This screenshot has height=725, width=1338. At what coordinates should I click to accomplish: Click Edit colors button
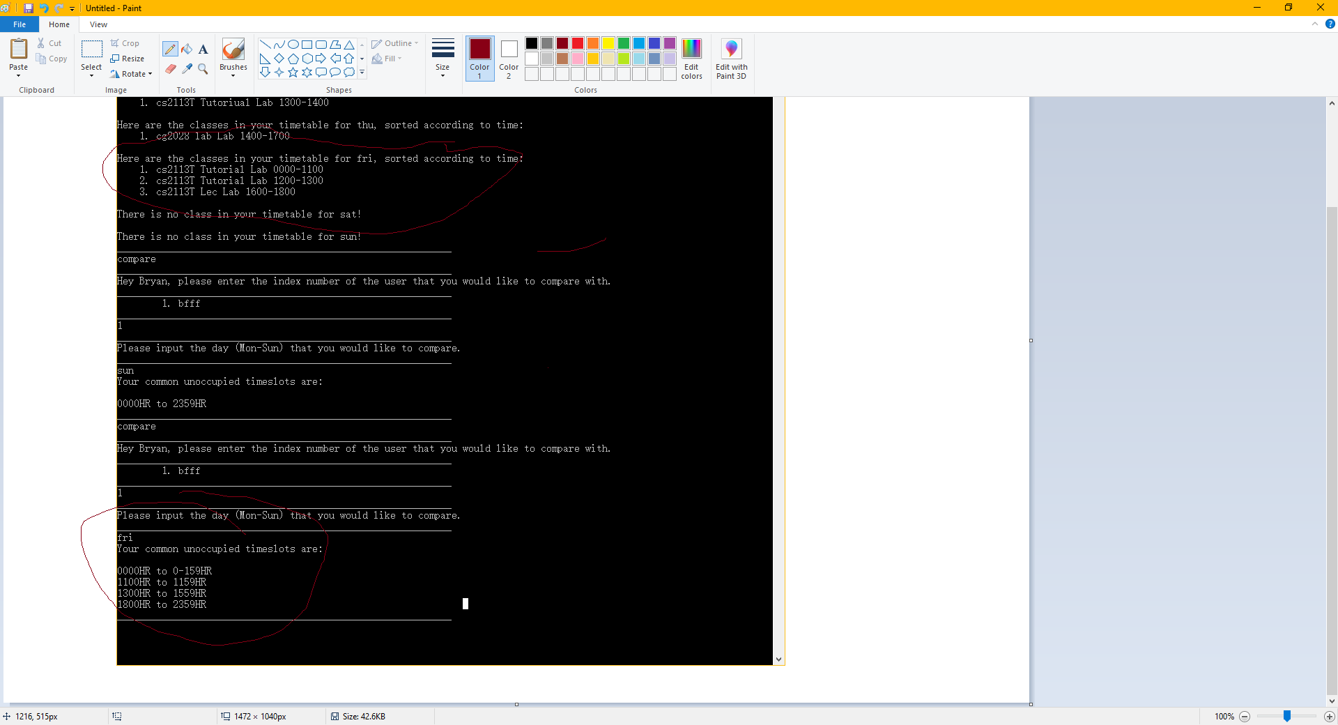pyautogui.click(x=691, y=59)
